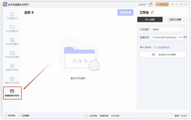The image size is (191, 120).
Task: Open the 文件重命名 sidebar tool
Action: [12, 16]
